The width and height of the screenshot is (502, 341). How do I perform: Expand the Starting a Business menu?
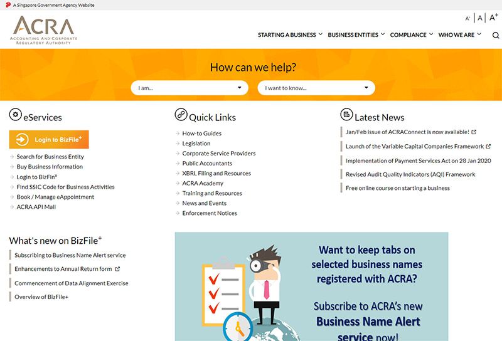tap(290, 35)
